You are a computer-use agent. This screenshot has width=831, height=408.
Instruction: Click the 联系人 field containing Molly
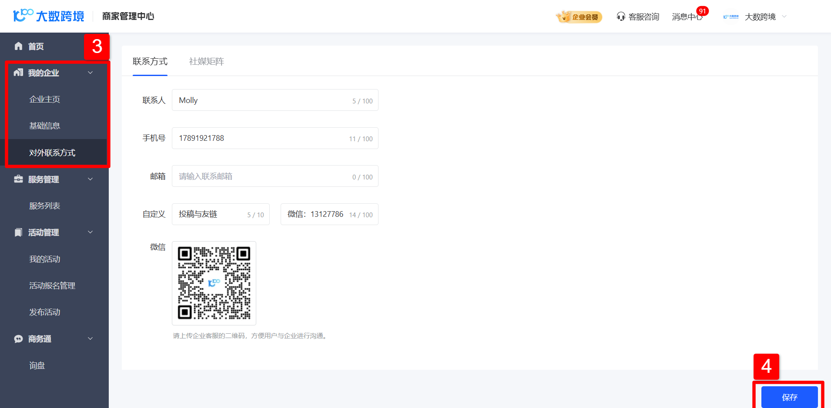coord(275,100)
